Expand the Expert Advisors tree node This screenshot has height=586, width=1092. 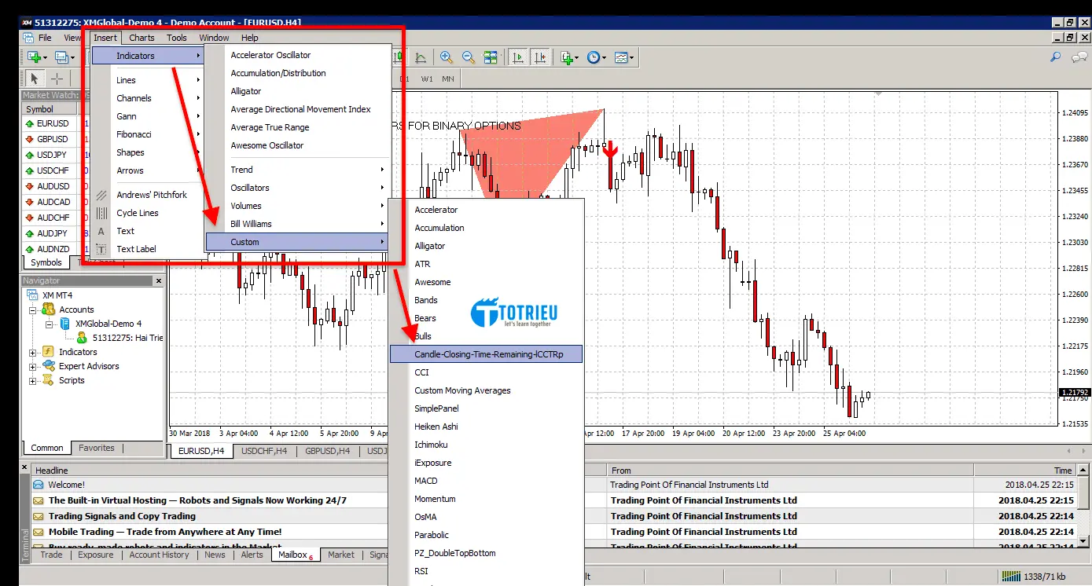click(33, 366)
